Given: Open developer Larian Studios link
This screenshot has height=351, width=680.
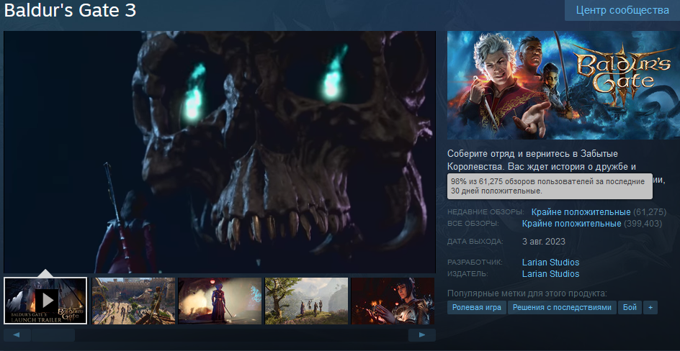Looking at the screenshot, I should point(550,263).
